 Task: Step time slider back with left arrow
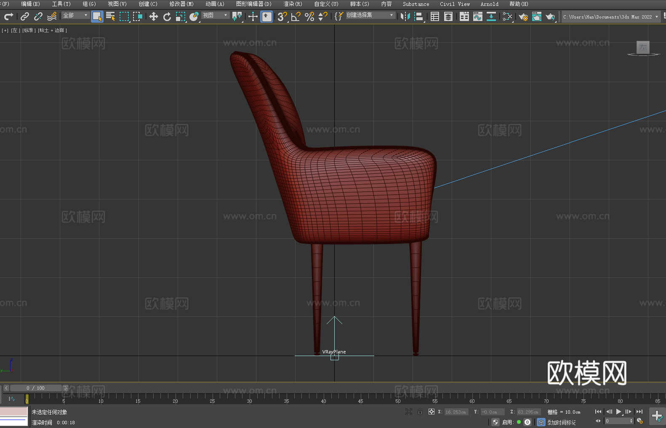click(x=6, y=388)
